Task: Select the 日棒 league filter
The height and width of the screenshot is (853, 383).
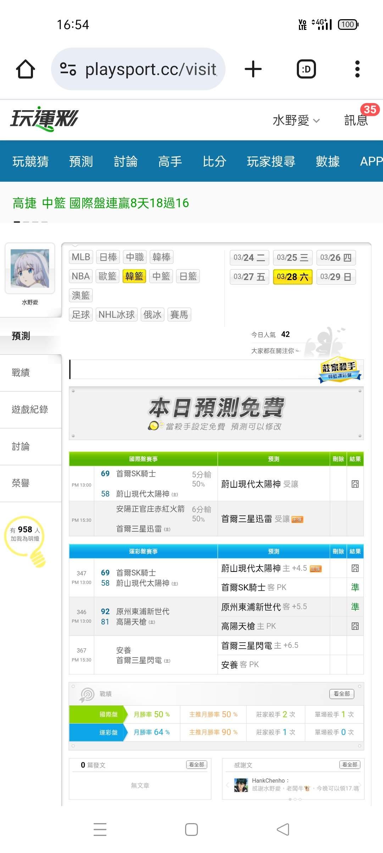Action: [108, 257]
